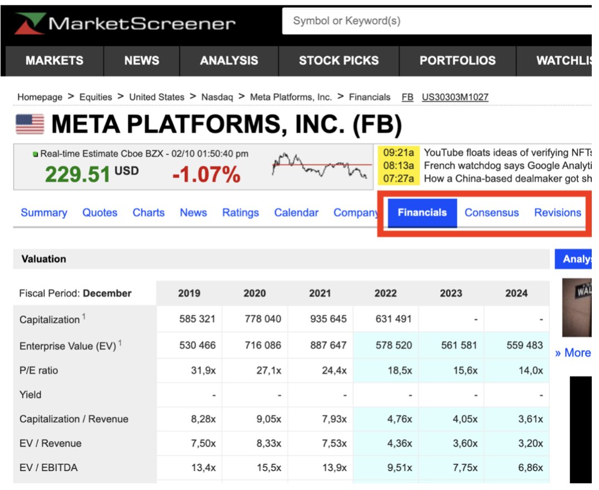
Task: Click the blue Analyst button
Action: click(573, 259)
